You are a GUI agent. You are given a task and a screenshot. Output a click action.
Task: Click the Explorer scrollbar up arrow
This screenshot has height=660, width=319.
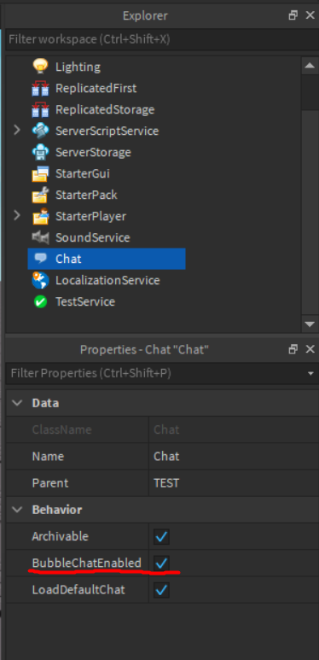310,65
